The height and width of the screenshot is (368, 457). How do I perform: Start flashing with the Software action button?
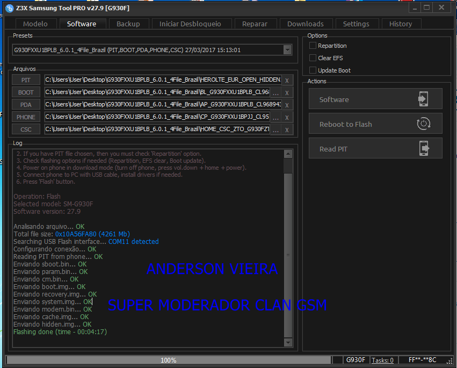[375, 99]
